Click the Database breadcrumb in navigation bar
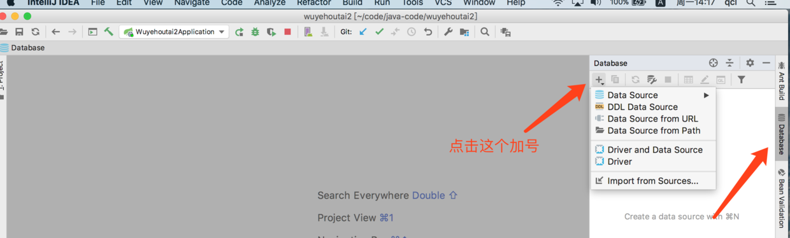790x238 pixels. pos(23,48)
